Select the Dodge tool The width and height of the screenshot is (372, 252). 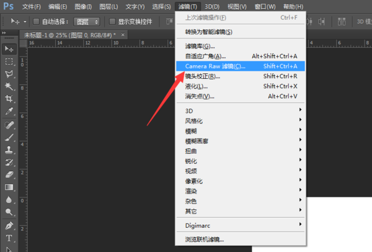click(x=9, y=212)
